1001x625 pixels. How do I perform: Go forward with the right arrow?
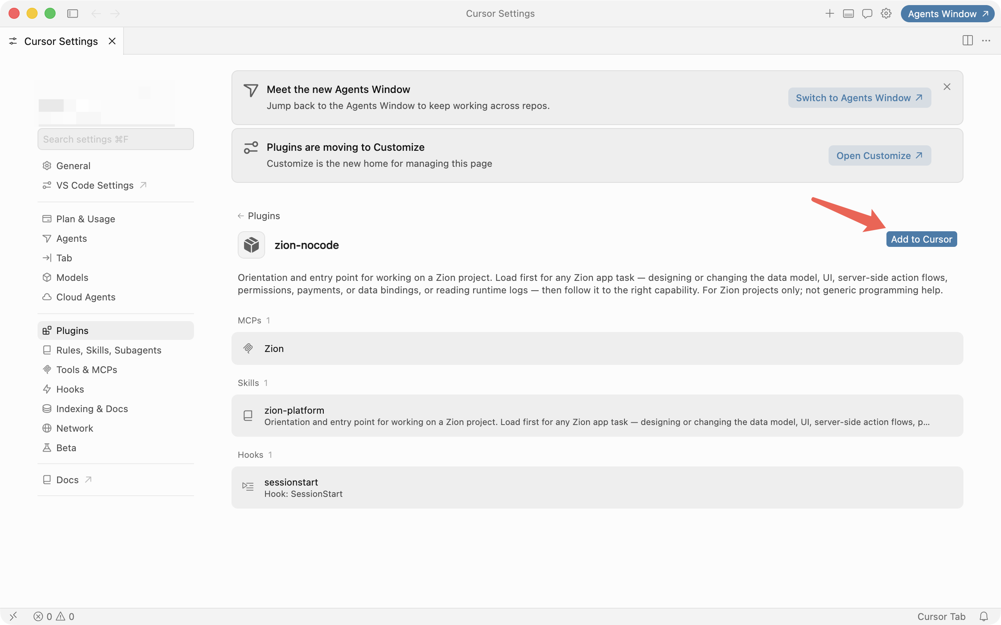(115, 14)
